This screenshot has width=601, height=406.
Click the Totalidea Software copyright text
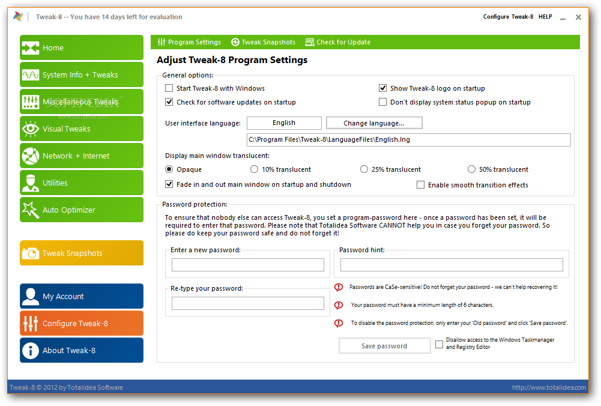coord(66,387)
